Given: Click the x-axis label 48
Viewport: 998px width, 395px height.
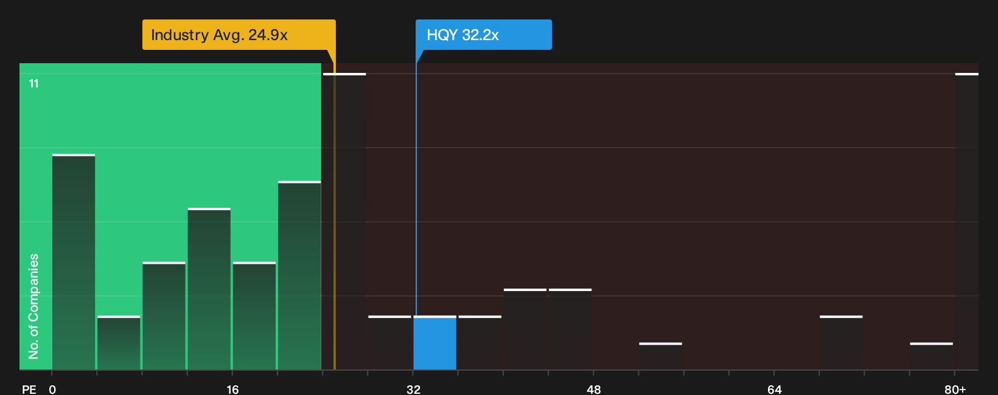Looking at the screenshot, I should [593, 389].
